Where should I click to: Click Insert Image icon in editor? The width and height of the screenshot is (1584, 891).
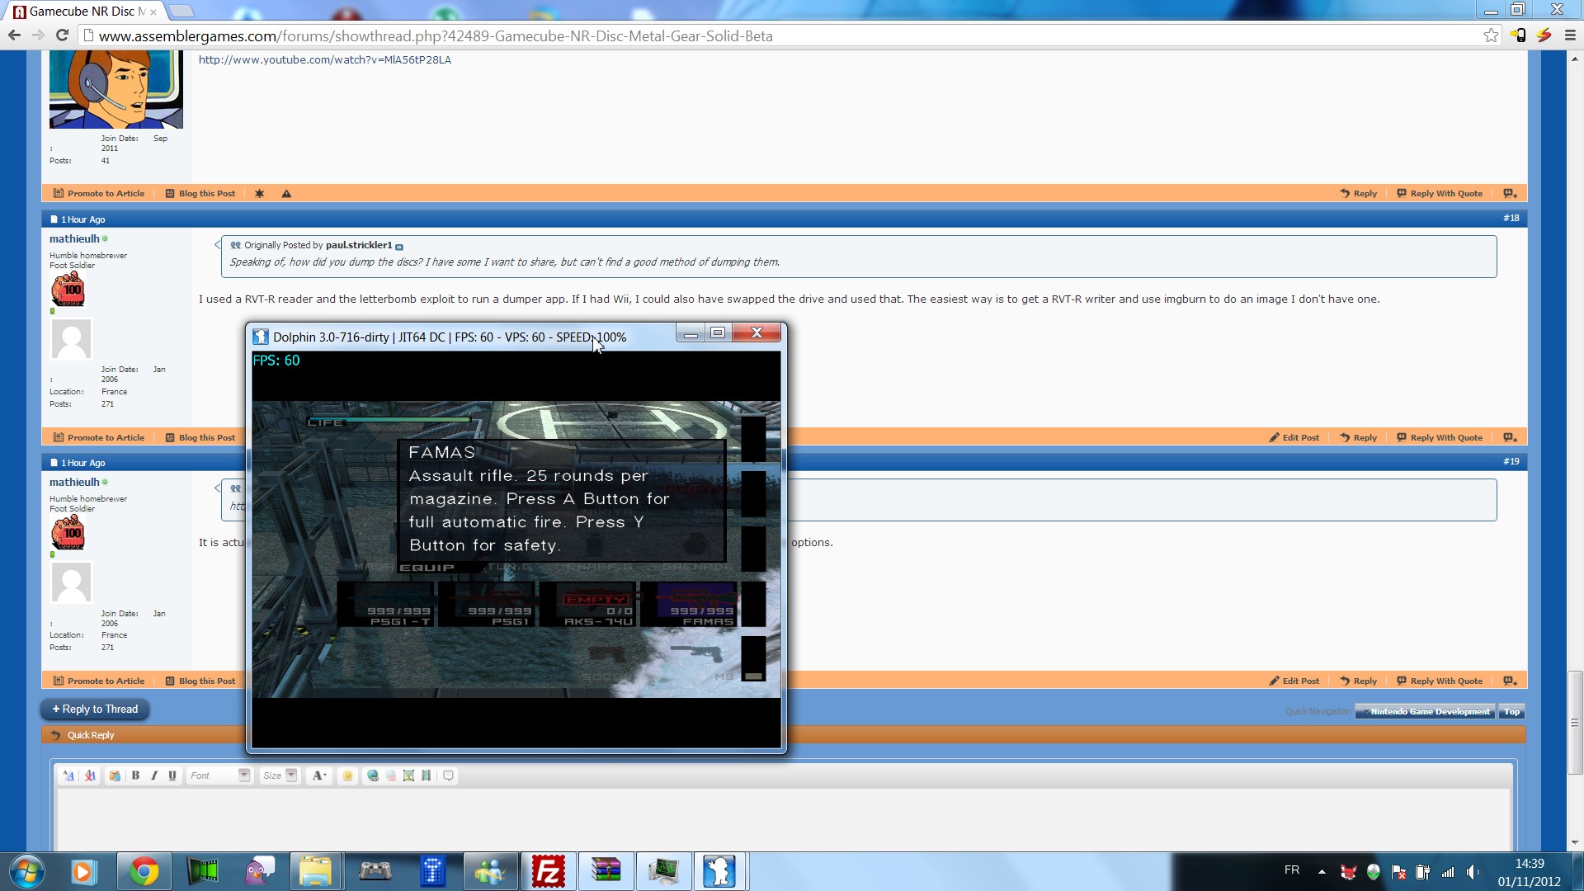tap(408, 775)
